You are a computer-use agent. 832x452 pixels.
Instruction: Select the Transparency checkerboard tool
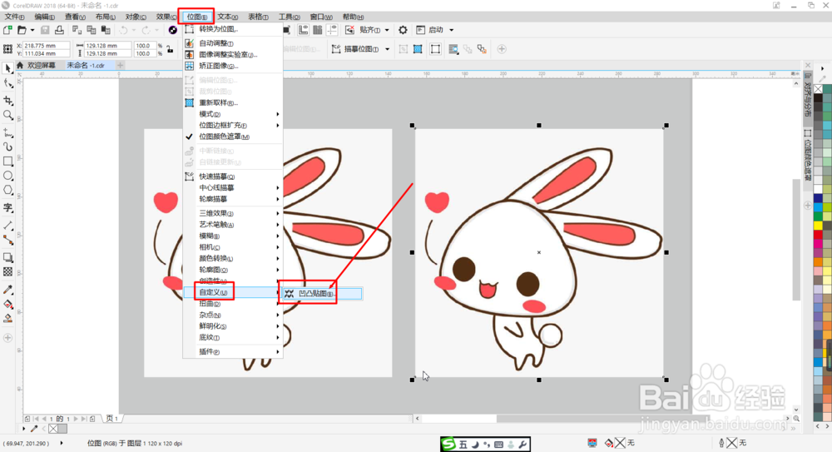pos(8,272)
